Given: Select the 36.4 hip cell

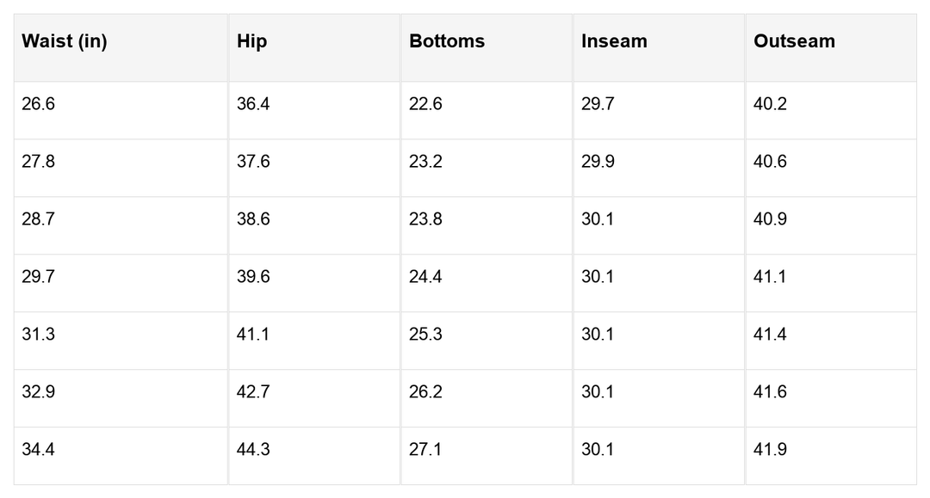Looking at the screenshot, I should [x=253, y=104].
